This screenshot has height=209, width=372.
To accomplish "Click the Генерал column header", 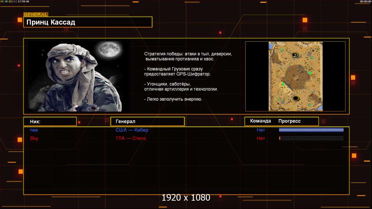I will (125, 122).
